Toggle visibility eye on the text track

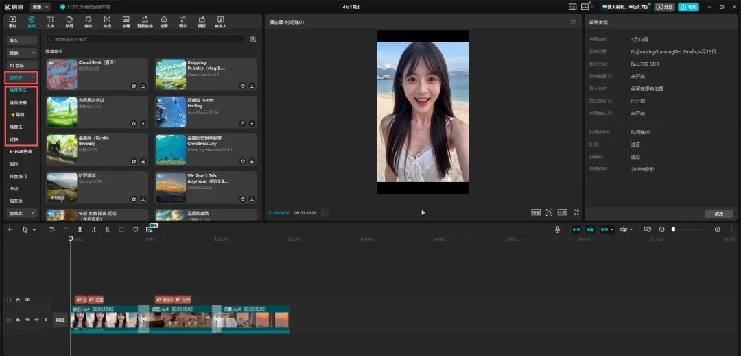pos(27,300)
